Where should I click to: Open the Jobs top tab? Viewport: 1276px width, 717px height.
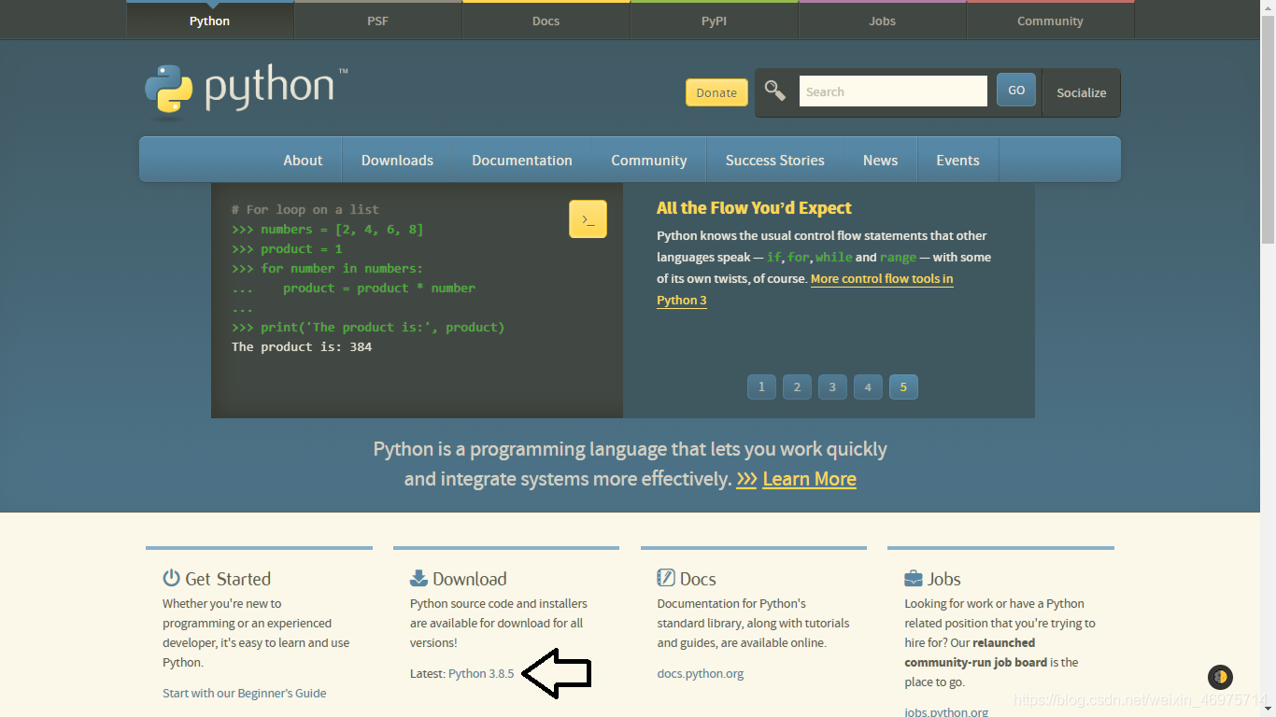pyautogui.click(x=882, y=20)
